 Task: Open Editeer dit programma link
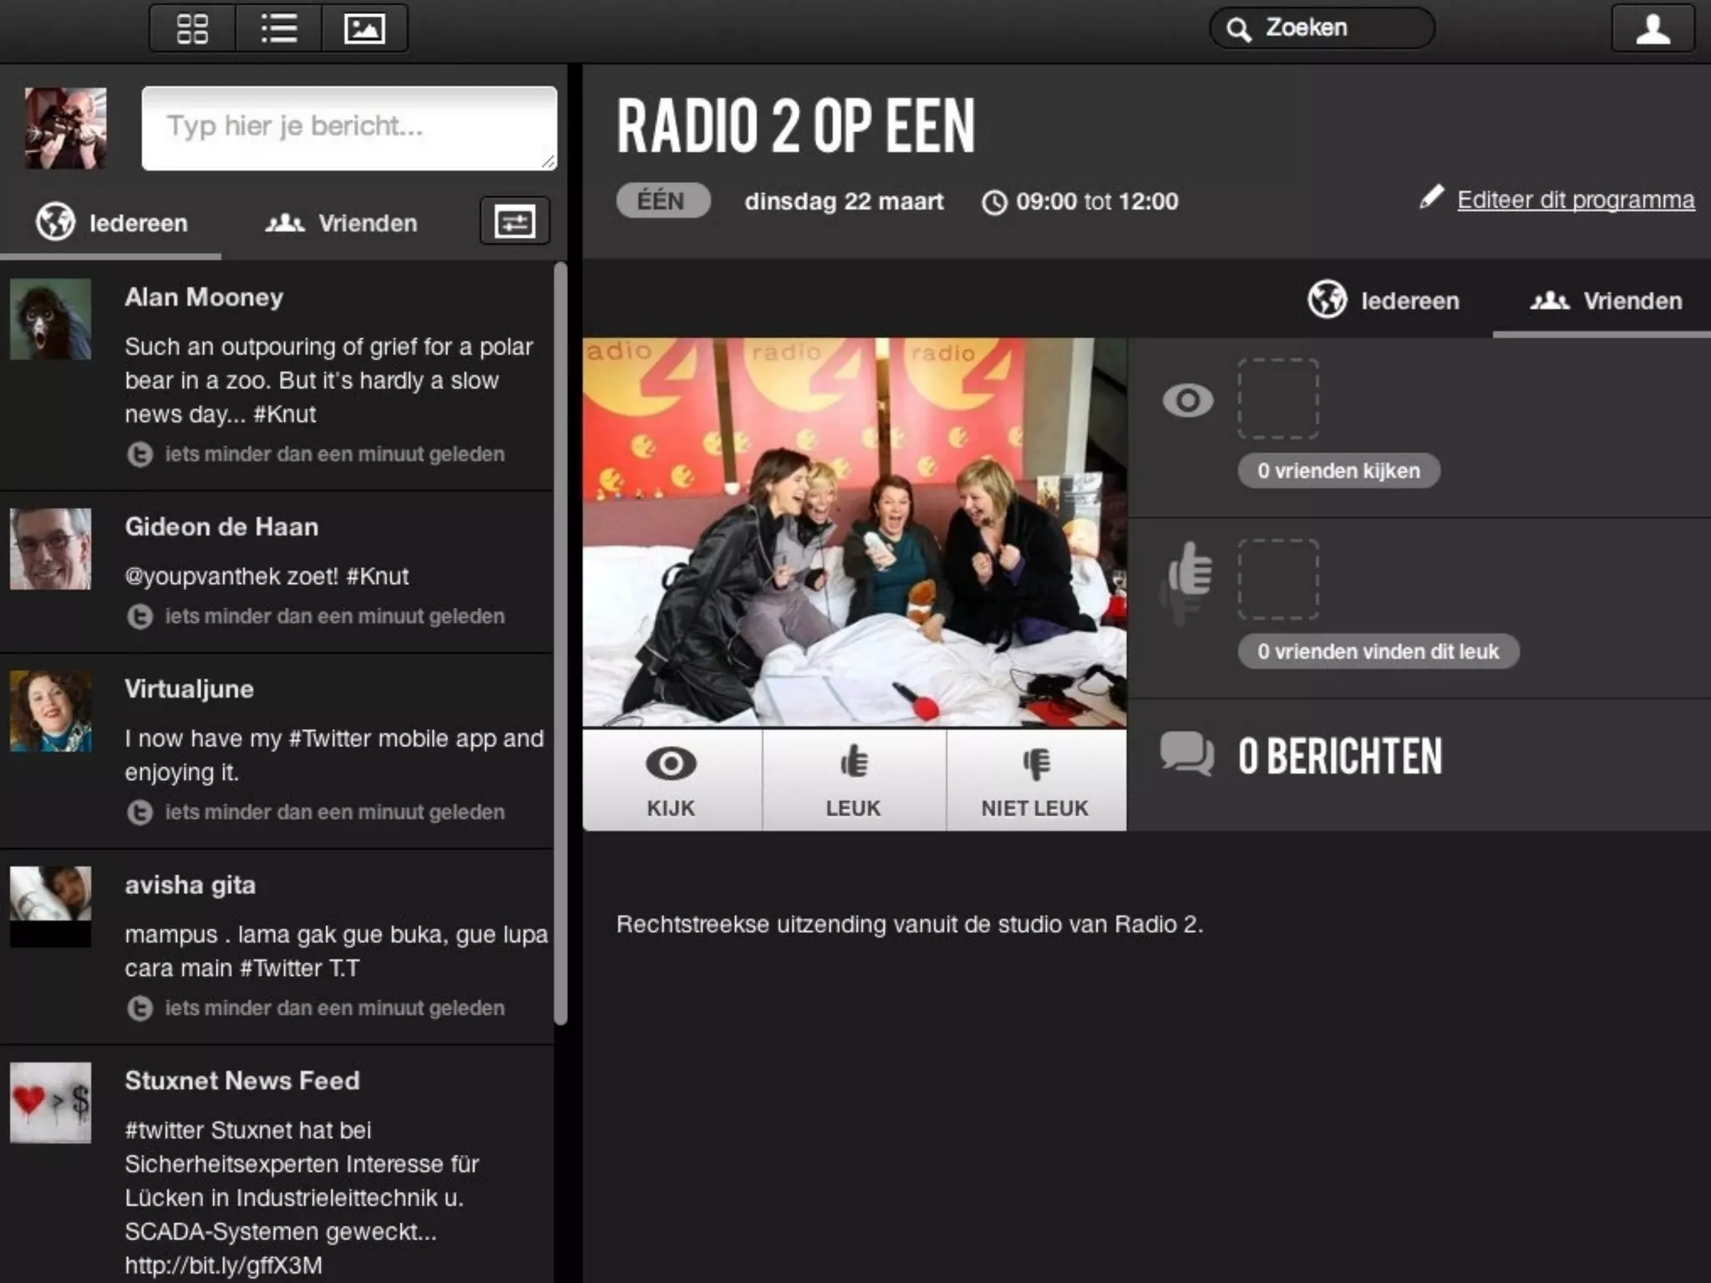tap(1575, 200)
